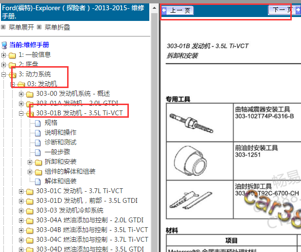This screenshot has height=252, width=301.
Task: Expand the 拆卸和安装 folder
Action: [30, 162]
